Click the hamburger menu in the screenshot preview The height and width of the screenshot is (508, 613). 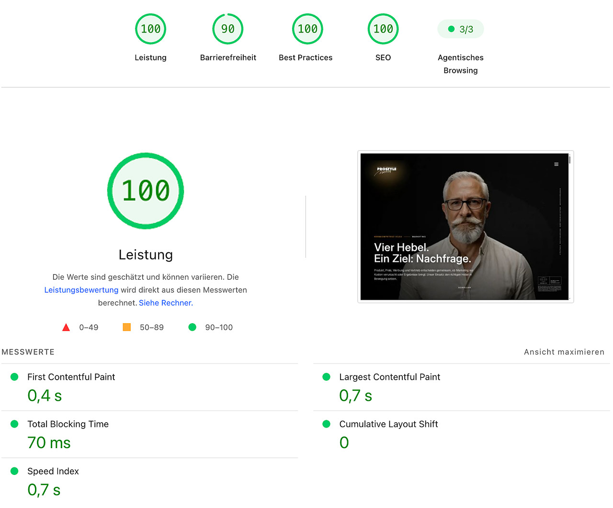point(556,164)
